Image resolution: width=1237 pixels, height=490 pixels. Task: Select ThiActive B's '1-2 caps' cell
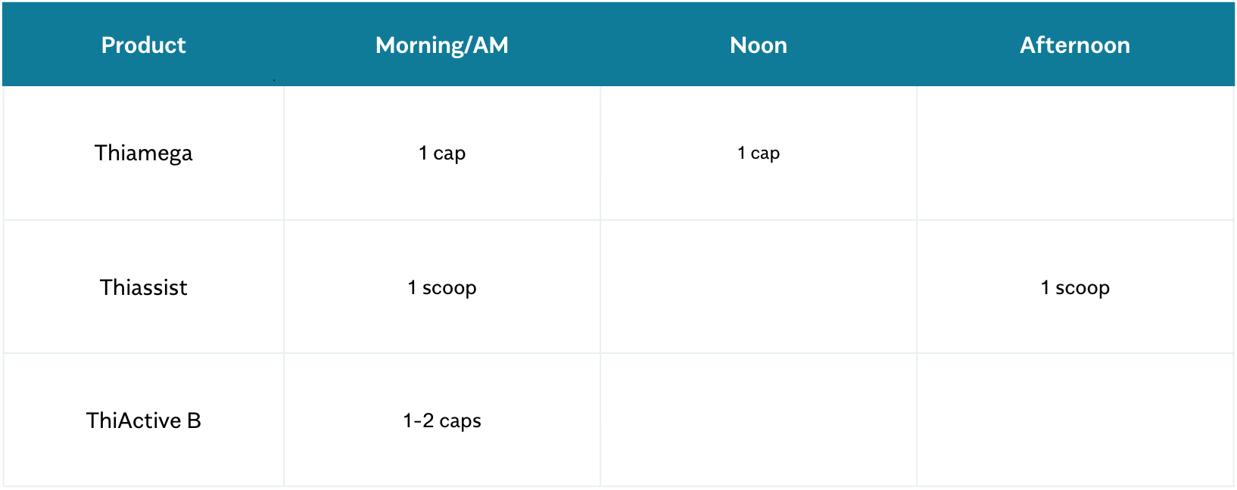(x=442, y=420)
